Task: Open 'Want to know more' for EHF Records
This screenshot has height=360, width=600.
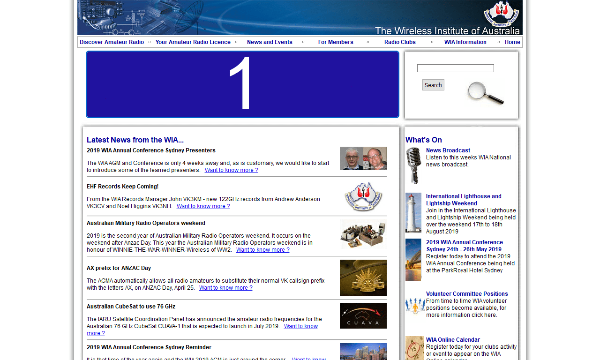Action: click(x=203, y=206)
